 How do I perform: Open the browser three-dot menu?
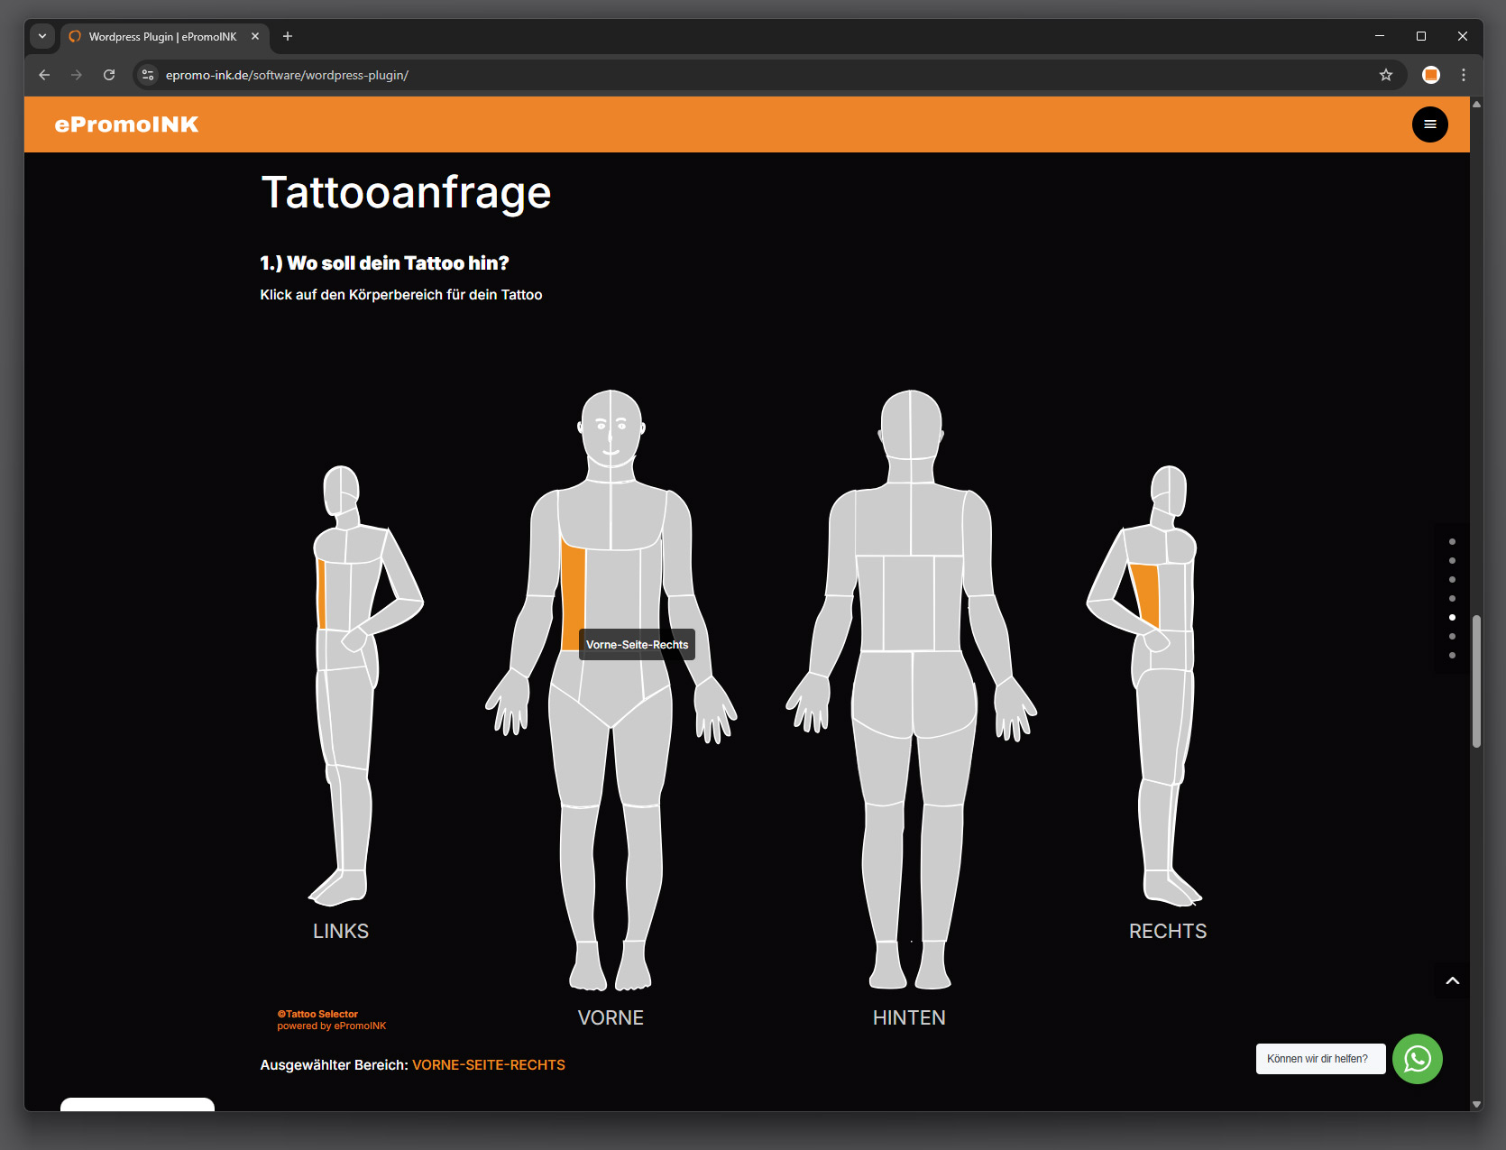click(1463, 75)
